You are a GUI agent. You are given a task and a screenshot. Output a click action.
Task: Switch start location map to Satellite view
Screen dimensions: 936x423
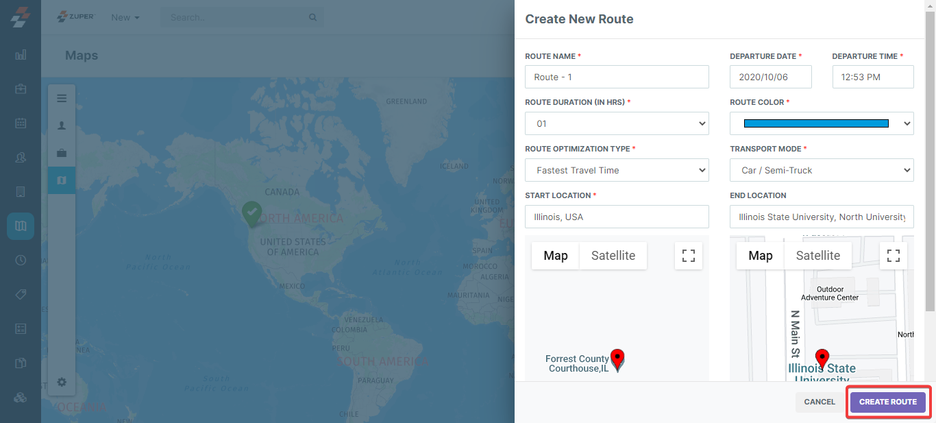[x=613, y=256]
